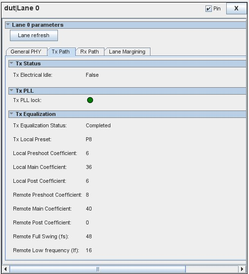Collapse the Tx Equalization section
This screenshot has width=249, height=274.
coord(11,114)
